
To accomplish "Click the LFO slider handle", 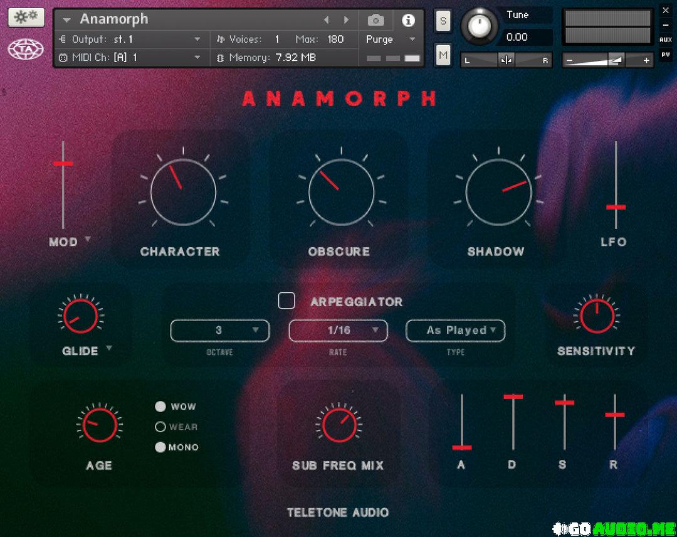I will (x=616, y=208).
